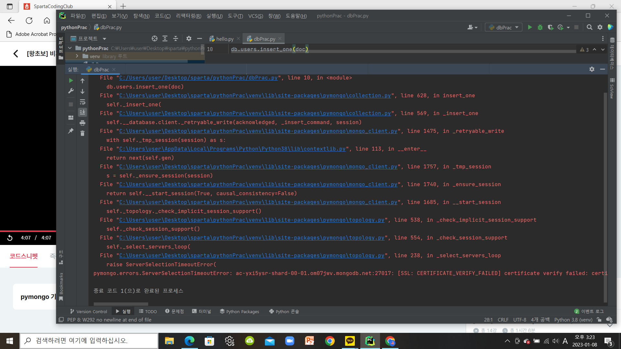The width and height of the screenshot is (621, 349).
Task: Open topology.py line 238 traceback link
Action: point(252,256)
